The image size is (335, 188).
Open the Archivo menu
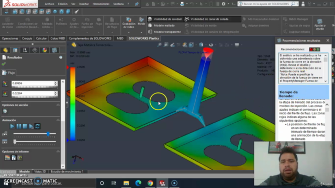49,4
